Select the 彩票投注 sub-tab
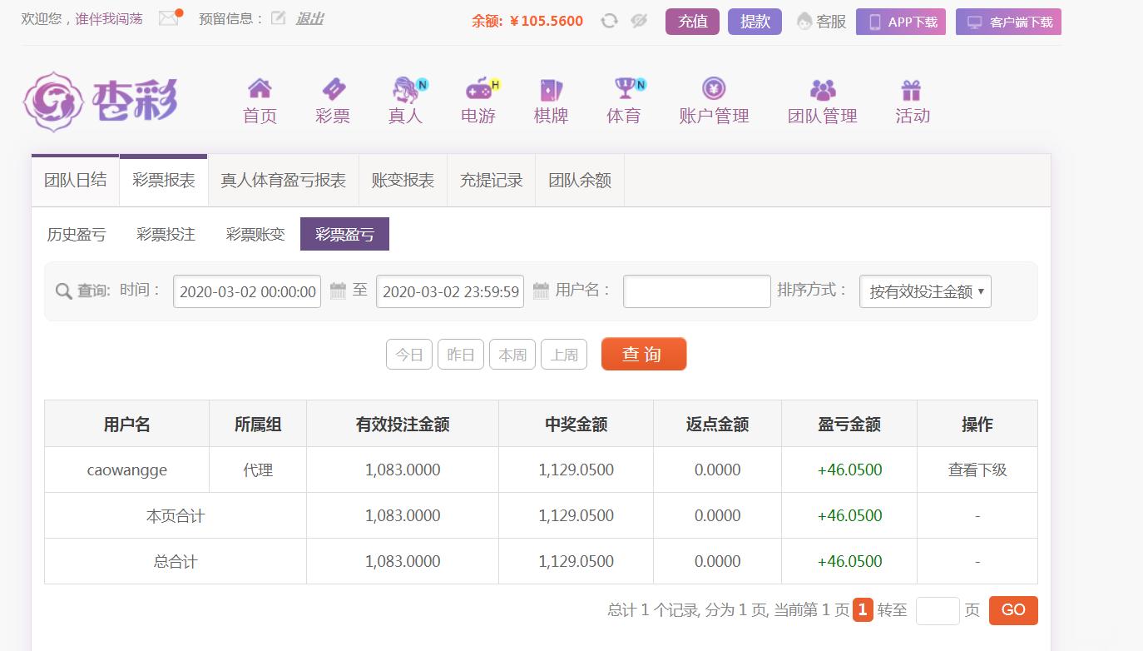1143x651 pixels. tap(166, 235)
